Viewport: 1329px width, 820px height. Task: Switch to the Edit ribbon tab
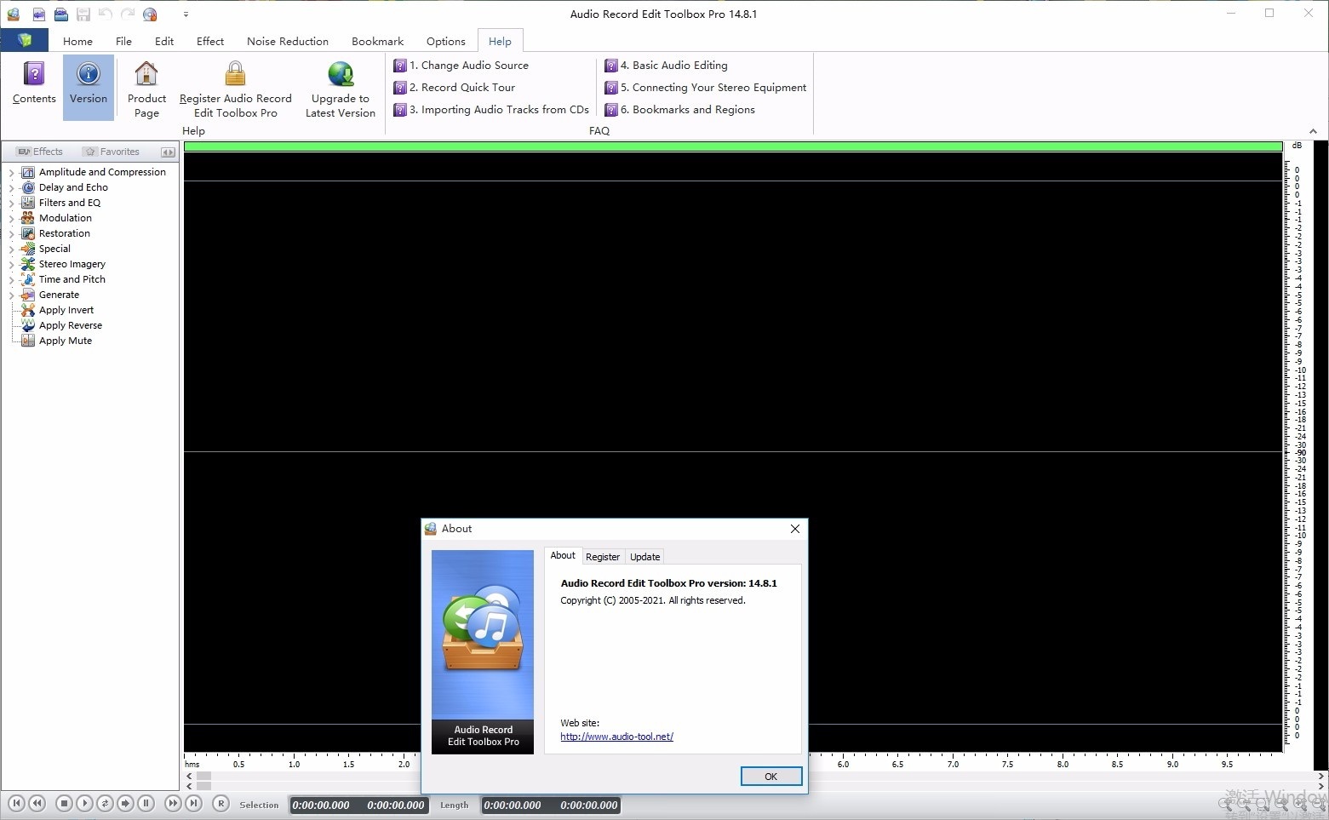point(164,41)
